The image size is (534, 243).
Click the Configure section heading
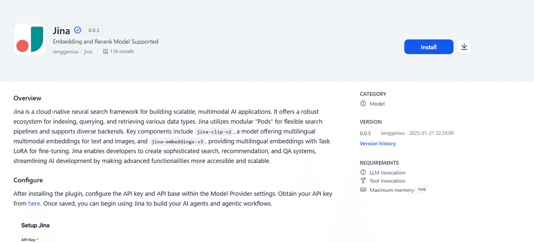click(x=28, y=180)
